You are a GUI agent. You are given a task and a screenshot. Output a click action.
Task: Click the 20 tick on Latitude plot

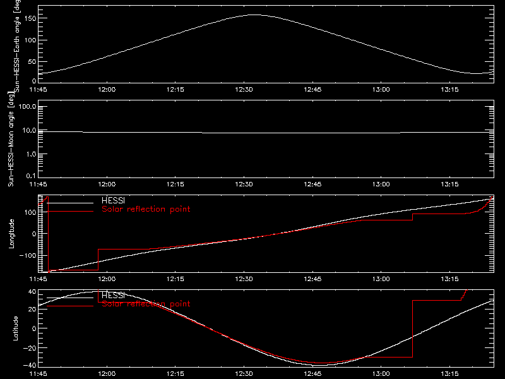33,309
